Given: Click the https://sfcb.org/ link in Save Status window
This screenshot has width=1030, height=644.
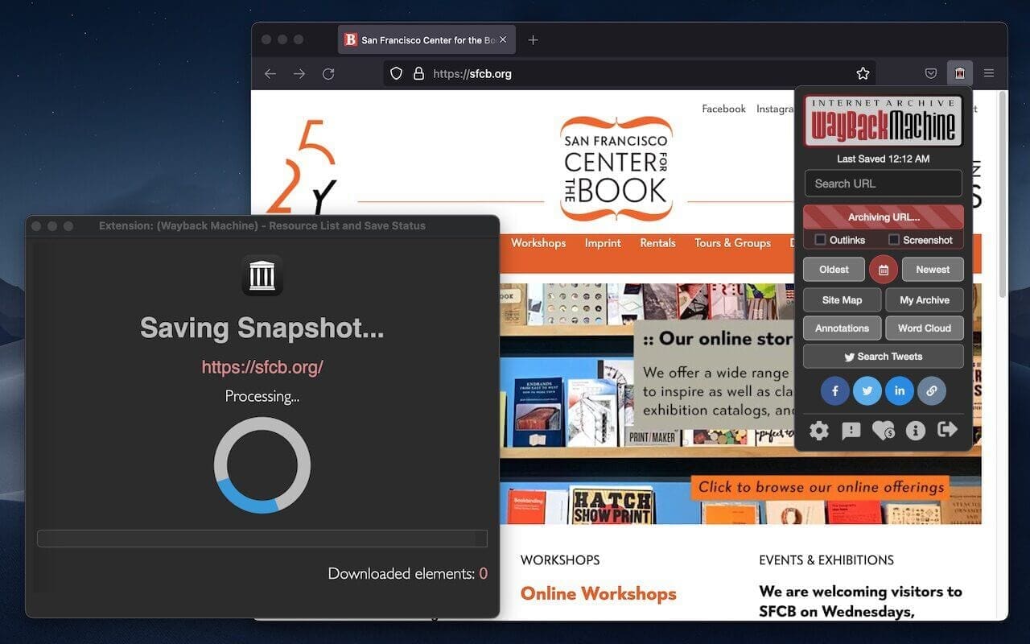Looking at the screenshot, I should pyautogui.click(x=262, y=367).
